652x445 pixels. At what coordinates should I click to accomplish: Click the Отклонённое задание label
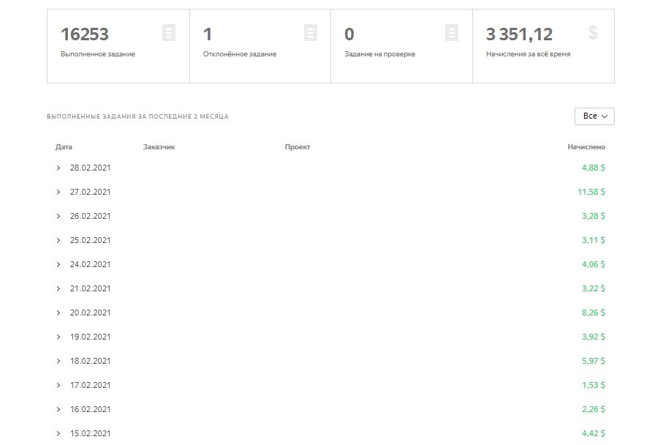pyautogui.click(x=240, y=54)
